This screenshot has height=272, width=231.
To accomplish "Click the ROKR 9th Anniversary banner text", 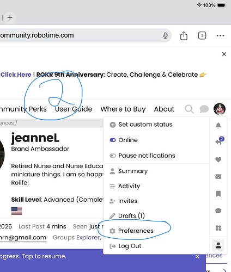I will [70, 75].
